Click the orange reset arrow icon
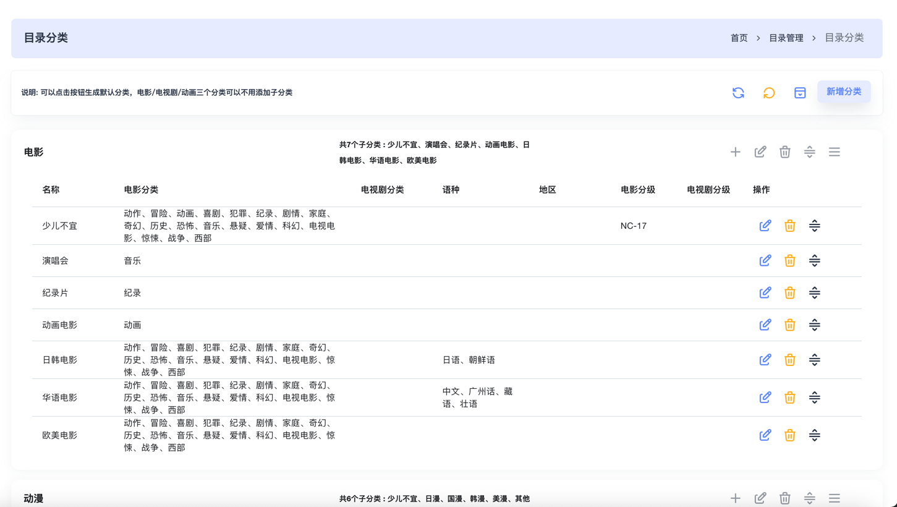897x507 pixels. [x=769, y=93]
